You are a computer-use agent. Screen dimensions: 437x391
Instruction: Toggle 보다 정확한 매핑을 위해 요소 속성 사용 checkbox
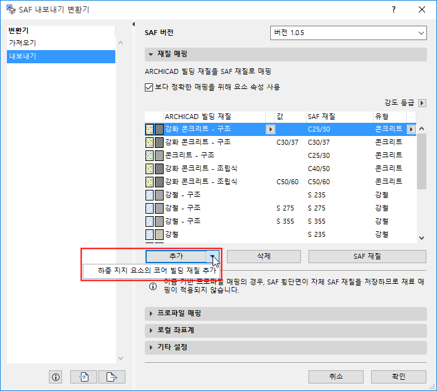point(149,87)
